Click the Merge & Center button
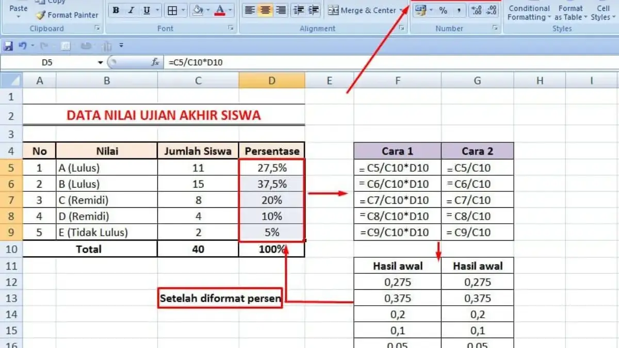Viewport: 619px width, 348px height. pyautogui.click(x=363, y=10)
